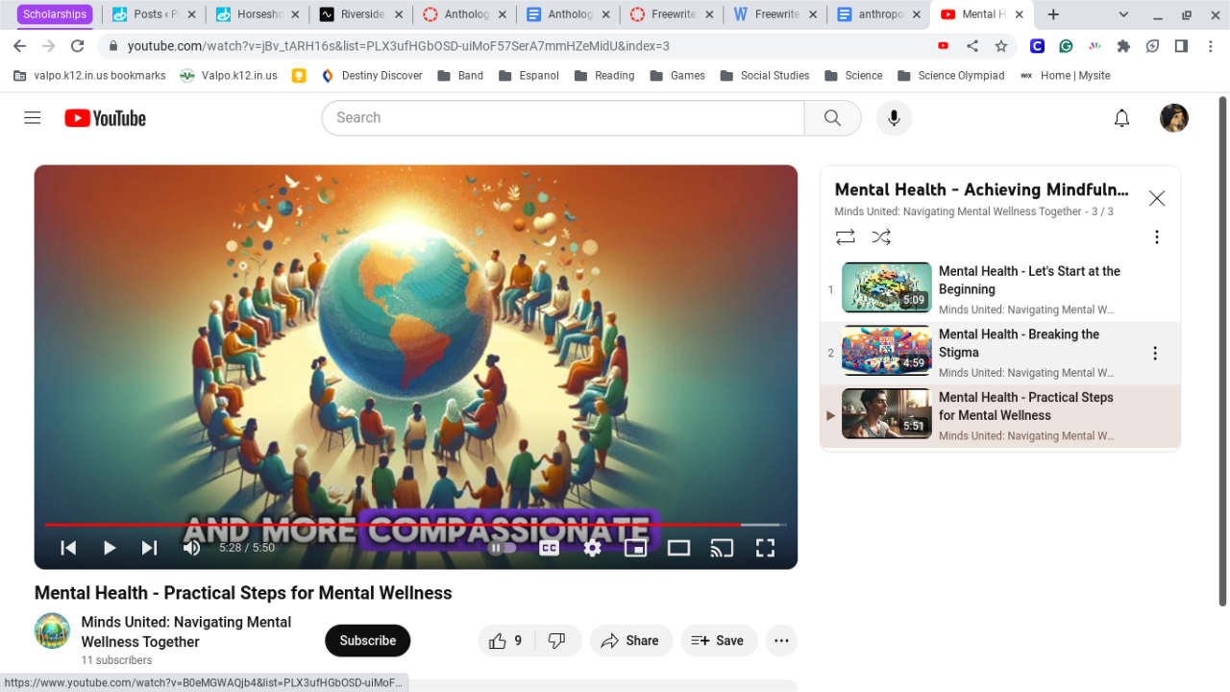The image size is (1230, 692).
Task: Open the player settings gear
Action: coord(592,548)
